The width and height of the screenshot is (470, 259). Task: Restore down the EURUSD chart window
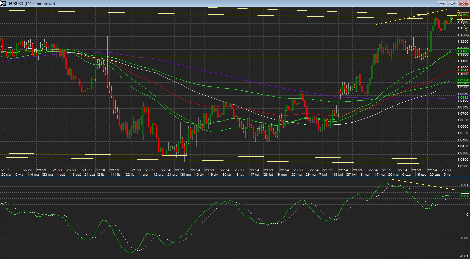[453, 3]
